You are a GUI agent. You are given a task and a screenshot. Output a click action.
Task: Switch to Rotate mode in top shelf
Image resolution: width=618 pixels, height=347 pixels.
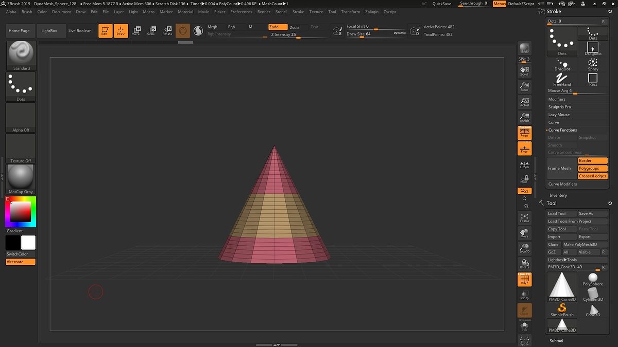pos(167,31)
